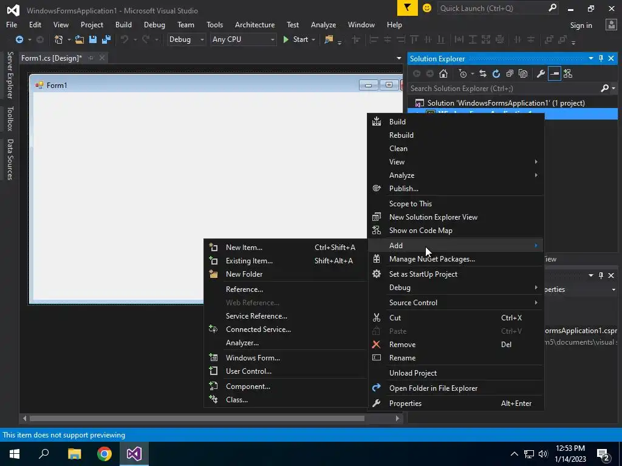Open the Toolbox side tab
This screenshot has width=622, height=466.
[10, 118]
